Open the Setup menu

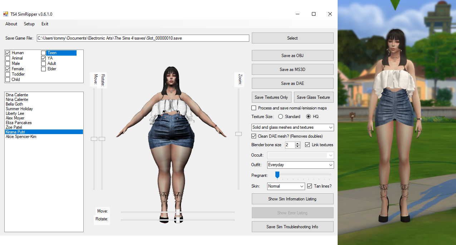(29, 24)
